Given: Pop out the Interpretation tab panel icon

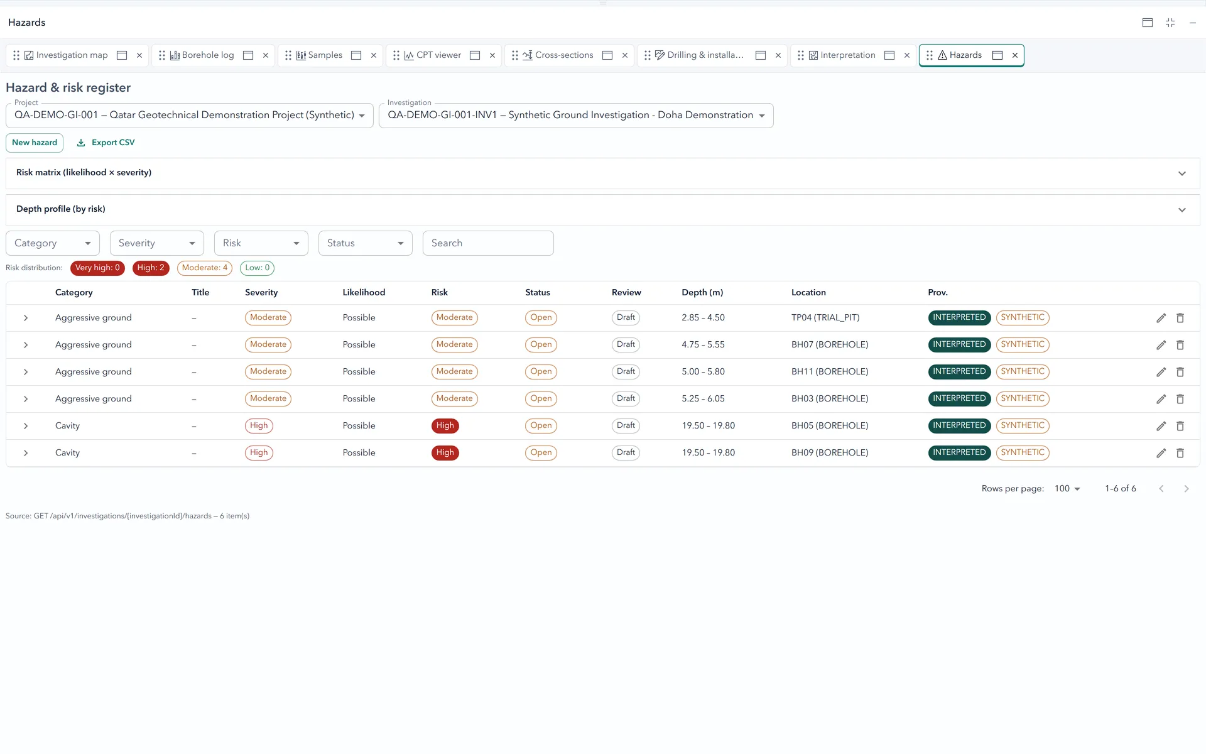Looking at the screenshot, I should [889, 55].
